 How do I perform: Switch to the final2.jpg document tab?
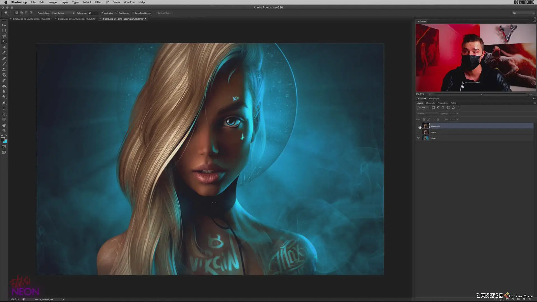pos(32,19)
